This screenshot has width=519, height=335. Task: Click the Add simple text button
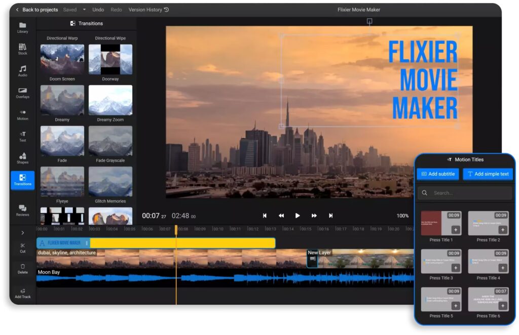pos(488,174)
